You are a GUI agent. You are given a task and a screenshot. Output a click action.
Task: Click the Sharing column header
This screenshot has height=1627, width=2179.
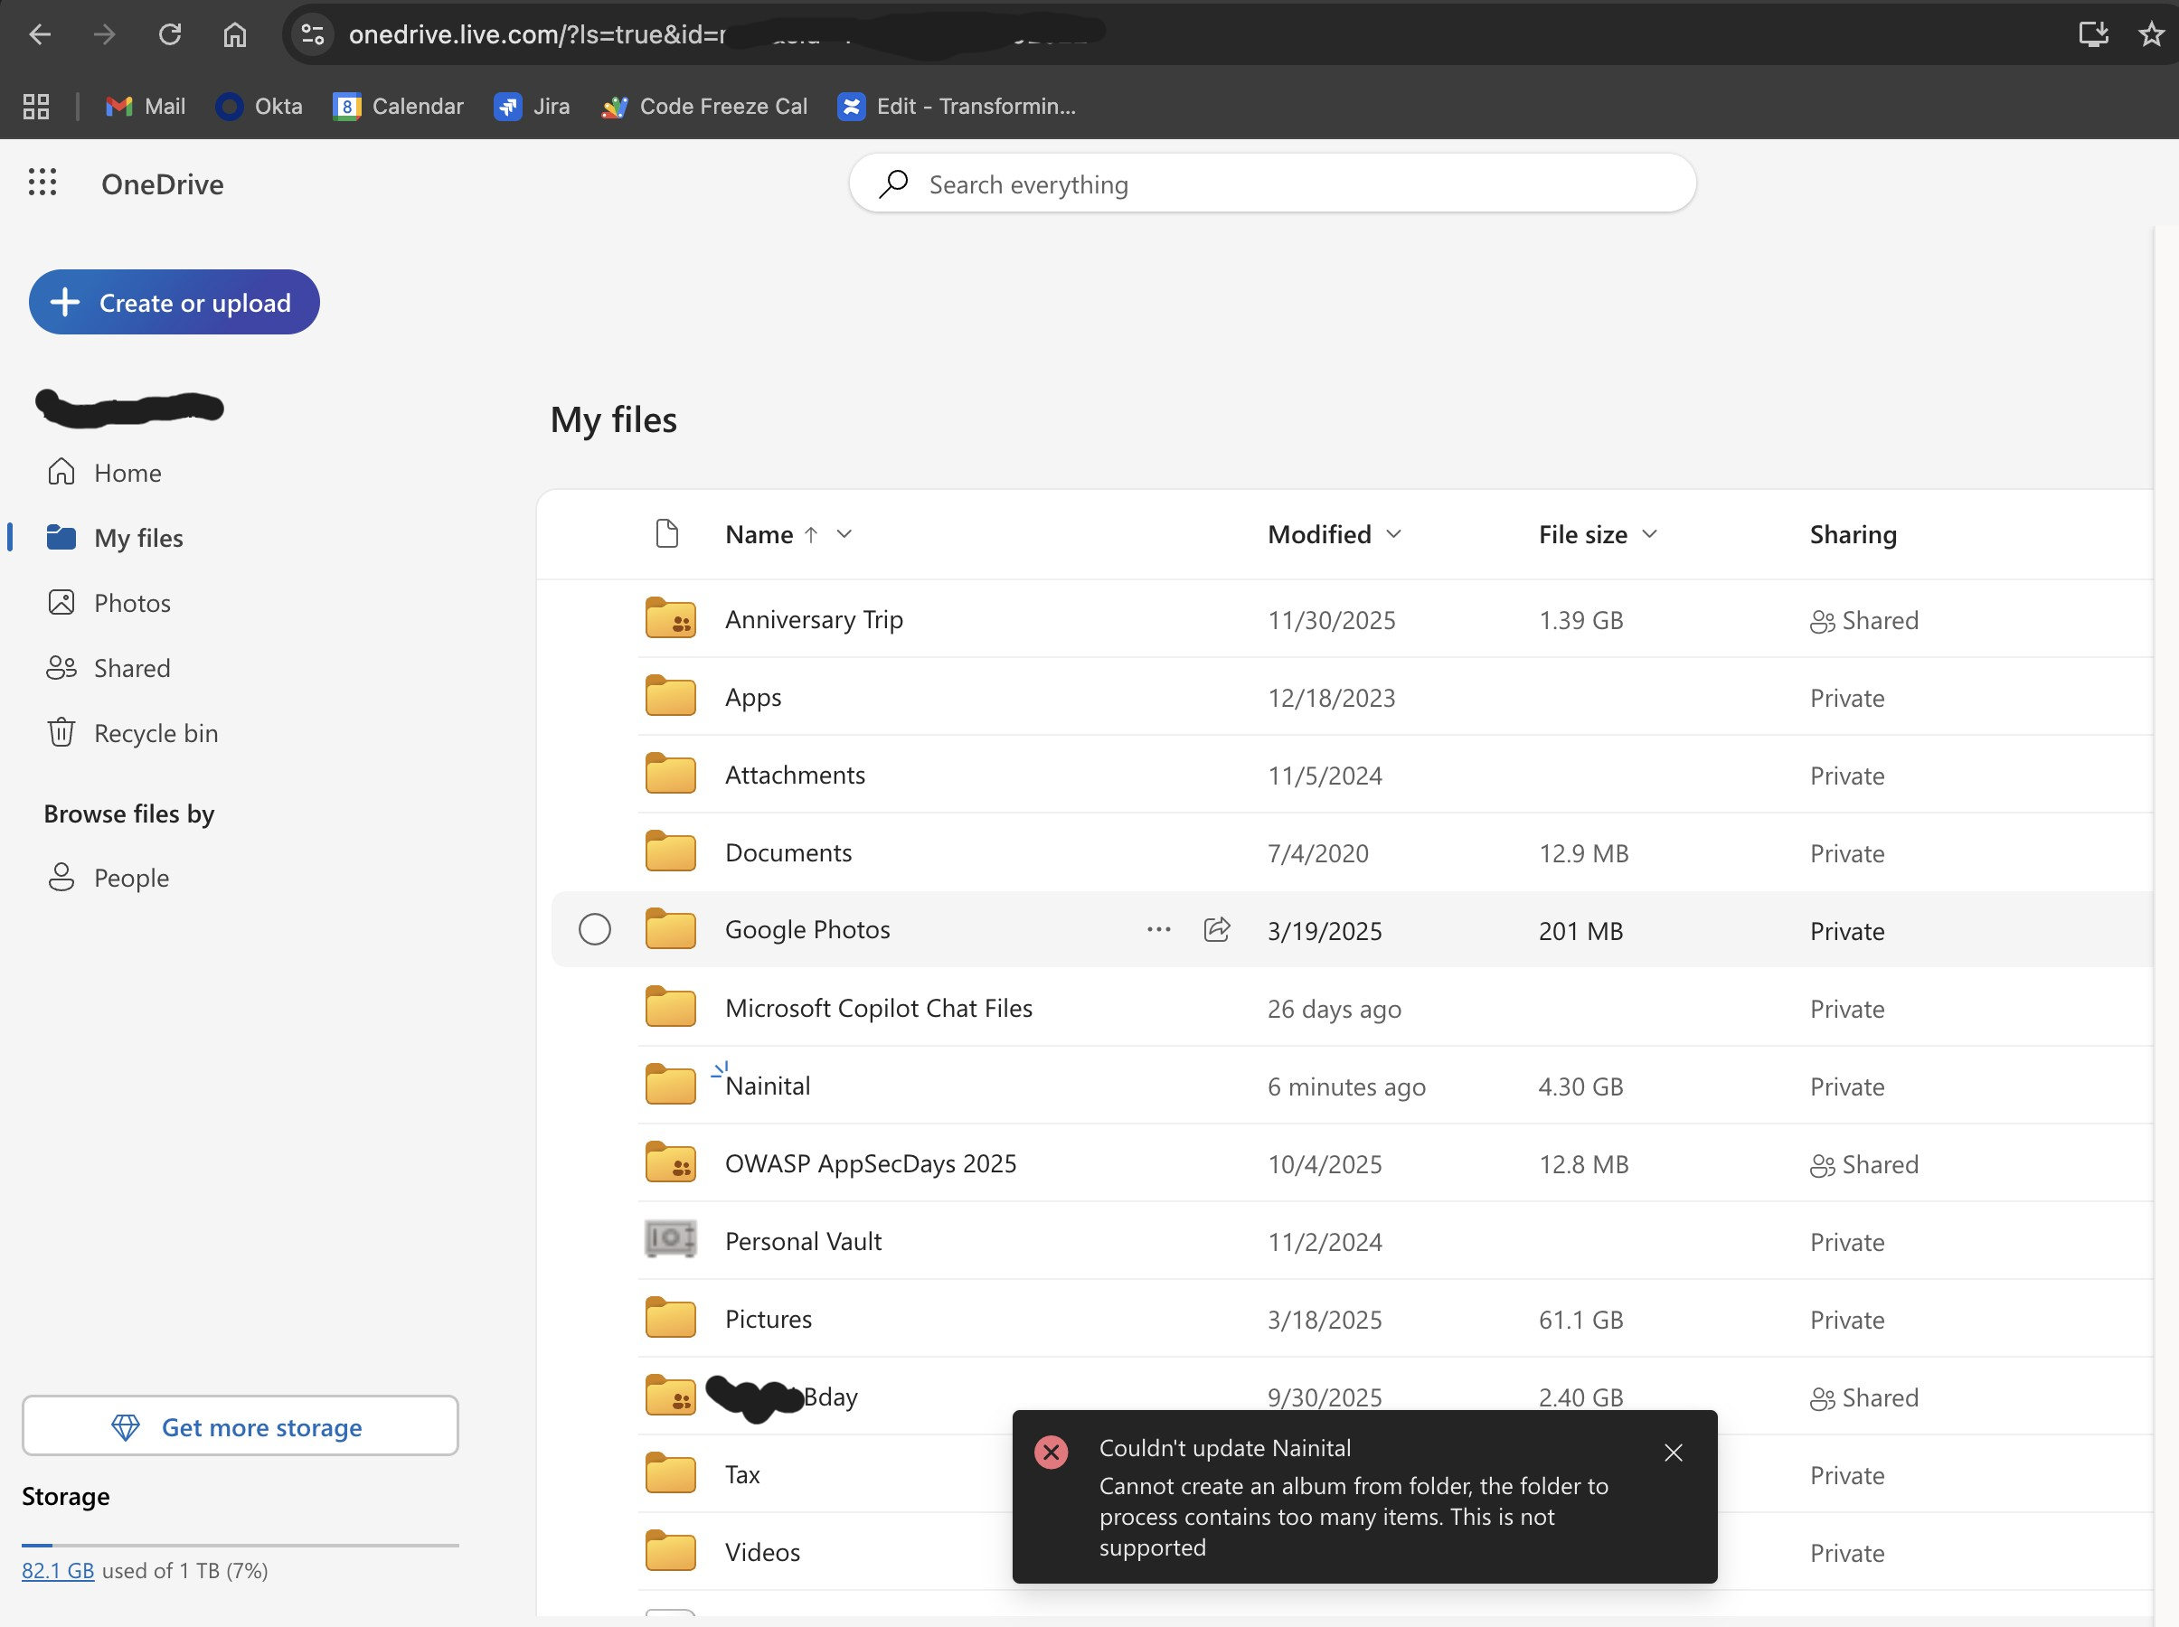click(x=1853, y=535)
